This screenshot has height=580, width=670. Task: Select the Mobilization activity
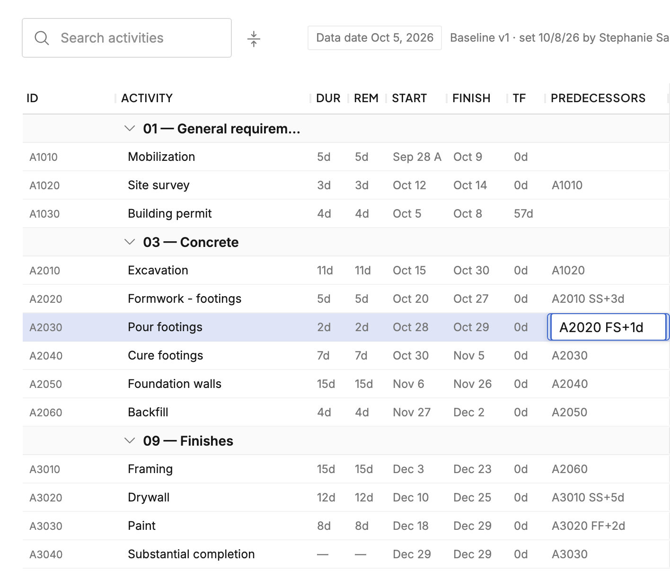[x=161, y=157]
